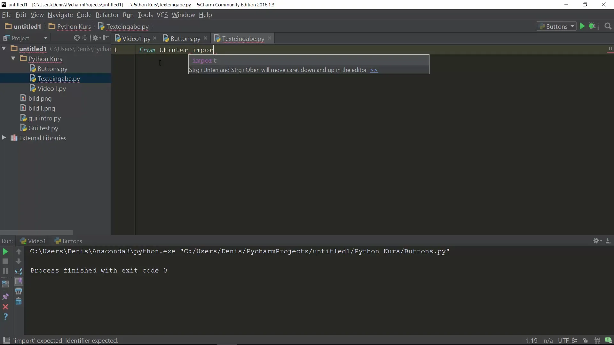
Task: Go up the stack trace with the arrow
Action: (19, 252)
